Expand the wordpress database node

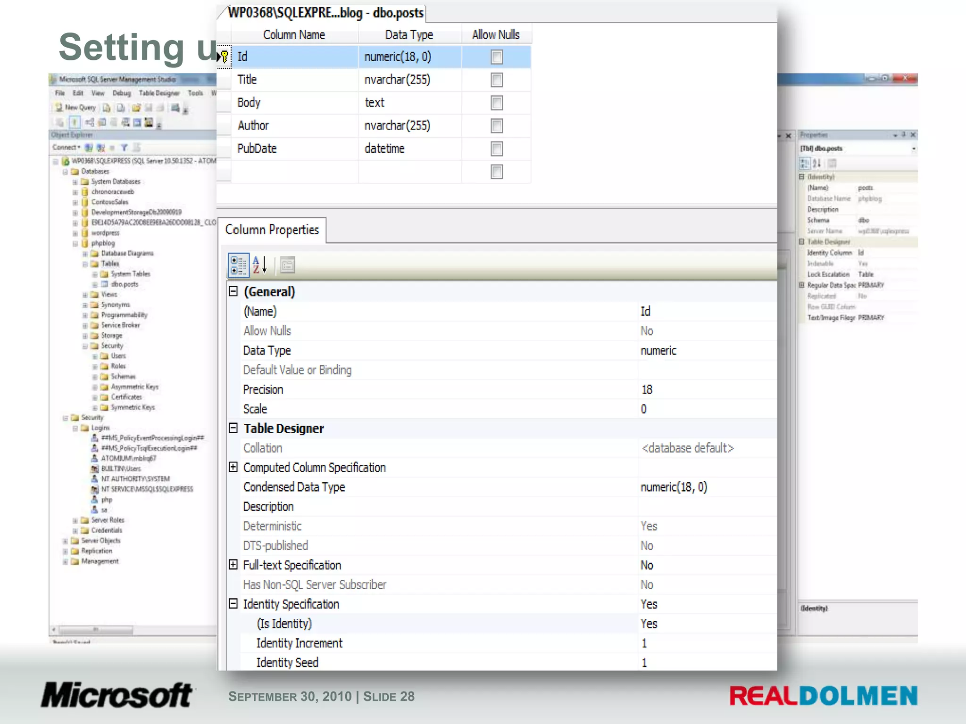pyautogui.click(x=75, y=233)
